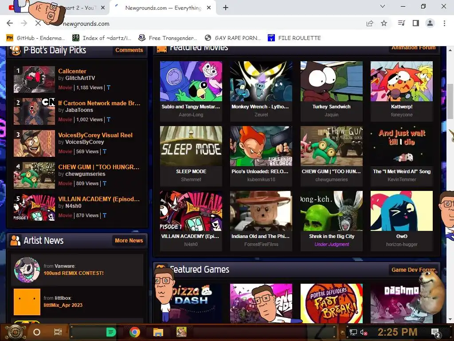Open the Chrome profile avatar icon
The height and width of the screenshot is (341, 454).
pos(430,23)
